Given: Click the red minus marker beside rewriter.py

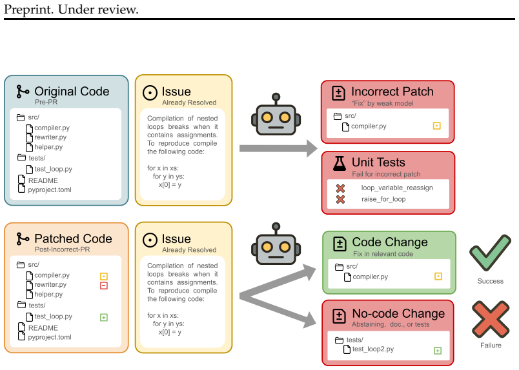Looking at the screenshot, I should click(103, 286).
